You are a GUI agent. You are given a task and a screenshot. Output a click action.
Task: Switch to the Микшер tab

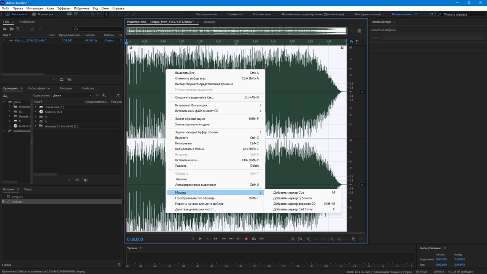(x=209, y=22)
